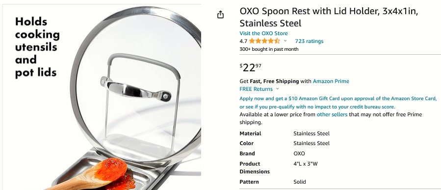Click the $22.97 price
The image size is (441, 190).
(250, 67)
